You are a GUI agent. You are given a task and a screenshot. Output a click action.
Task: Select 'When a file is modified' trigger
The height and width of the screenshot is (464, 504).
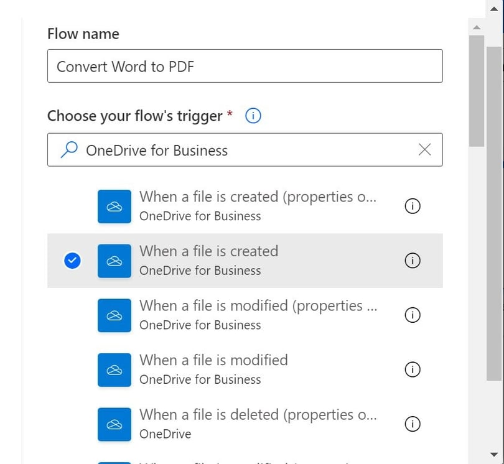pos(245,369)
